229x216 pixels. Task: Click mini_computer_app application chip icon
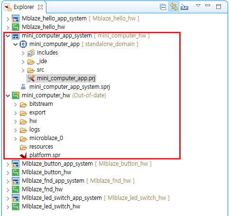pyautogui.click(x=23, y=44)
